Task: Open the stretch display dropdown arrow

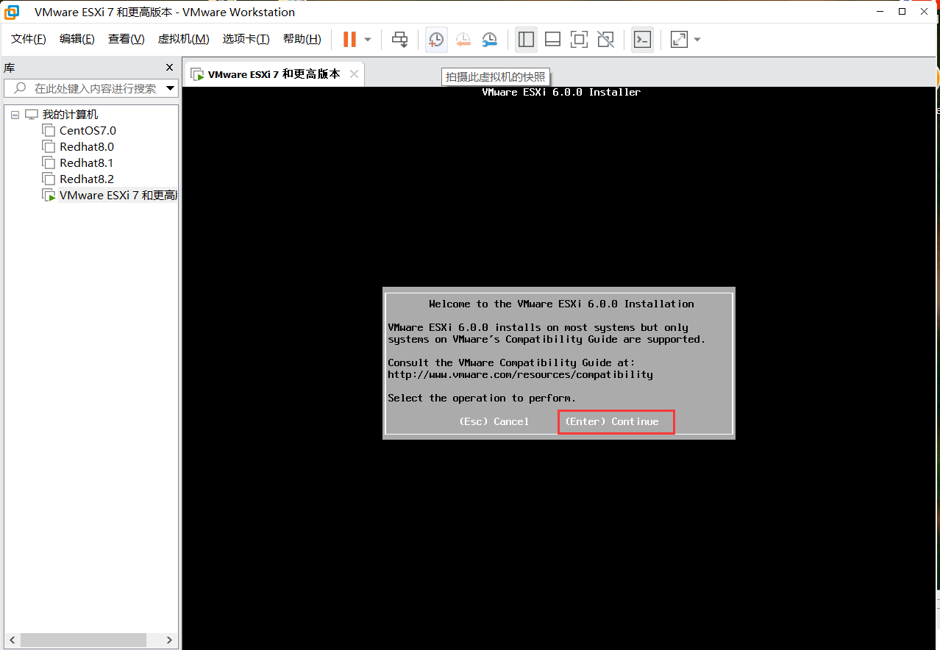Action: pos(697,40)
